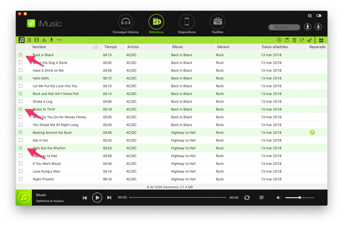Select the song If You Want Blood

pyautogui.click(x=47, y=164)
